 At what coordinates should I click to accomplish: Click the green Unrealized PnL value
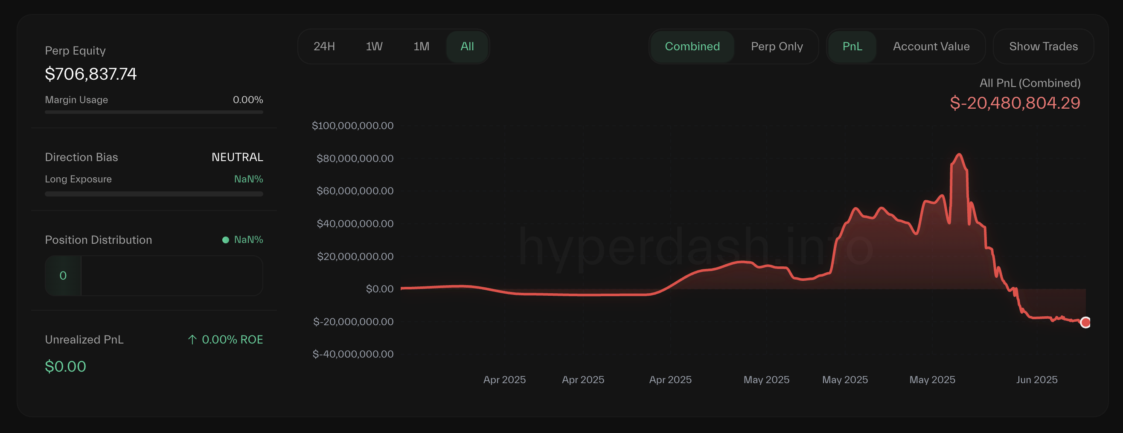[65, 367]
